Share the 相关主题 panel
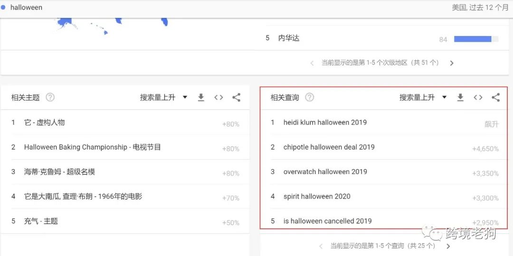The height and width of the screenshot is (256, 513). point(236,97)
